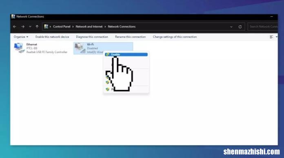Open the address bar history dropdown
Image resolution: width=284 pixels, height=158 pixels.
click(x=231, y=27)
